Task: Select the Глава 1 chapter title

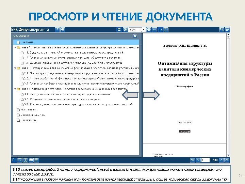Action: click(x=80, y=47)
